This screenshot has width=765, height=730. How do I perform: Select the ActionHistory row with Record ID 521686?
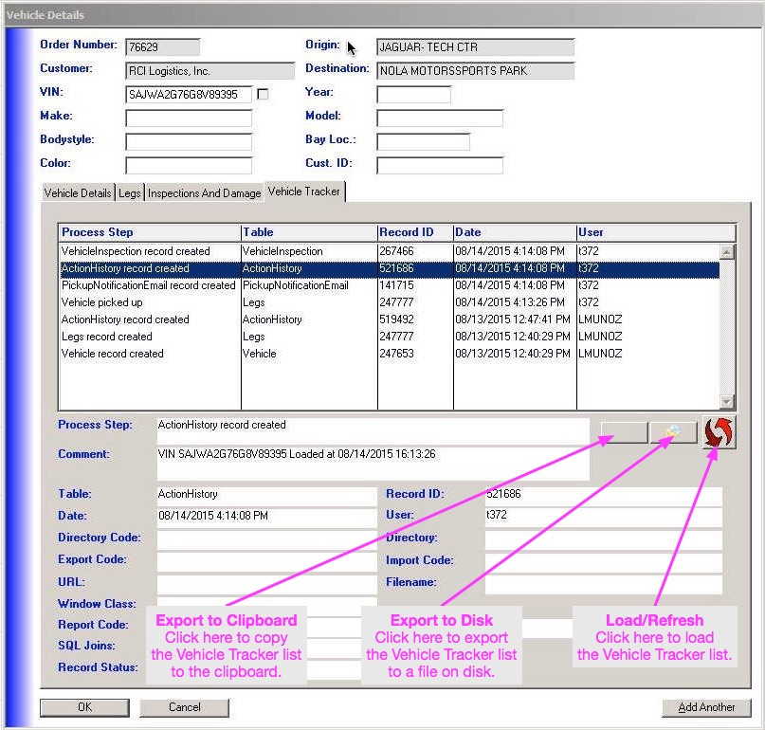(x=389, y=268)
